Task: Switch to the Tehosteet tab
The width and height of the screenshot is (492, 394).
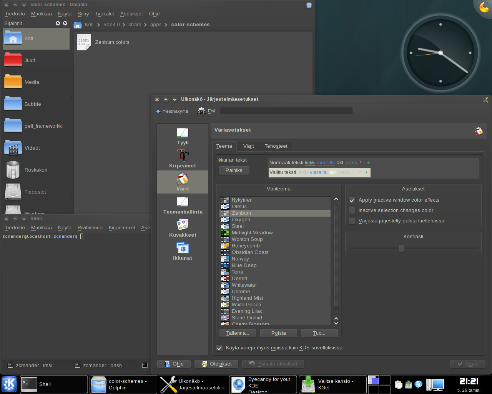Action: point(276,146)
